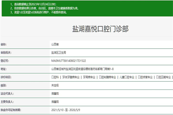Click the 执业许可证有效期 label
This screenshot has width=173, height=115.
[11, 110]
